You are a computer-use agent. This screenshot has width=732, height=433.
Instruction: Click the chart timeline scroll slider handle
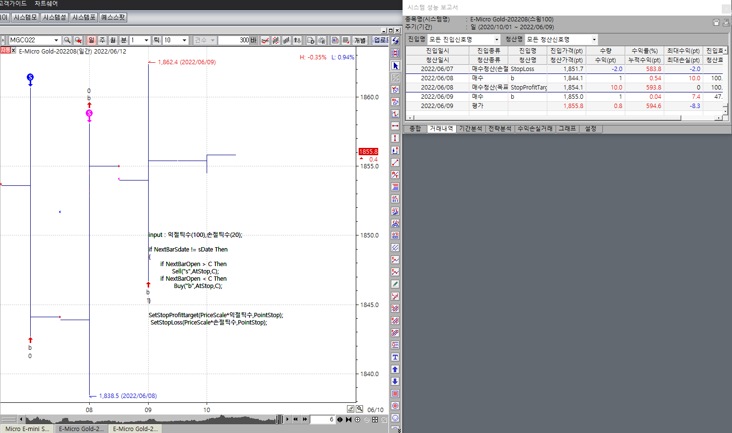point(279,419)
